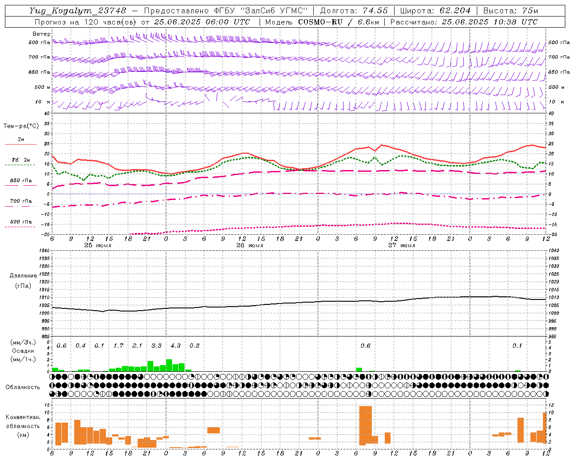Click the 3.3 three-hour precipitation value

(x=156, y=345)
